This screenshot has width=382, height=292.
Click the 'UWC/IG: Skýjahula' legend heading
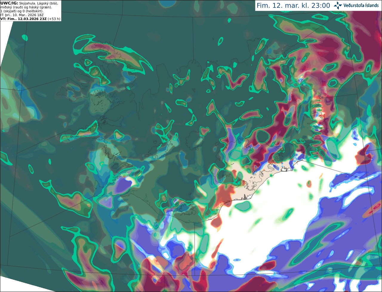tap(18, 3)
